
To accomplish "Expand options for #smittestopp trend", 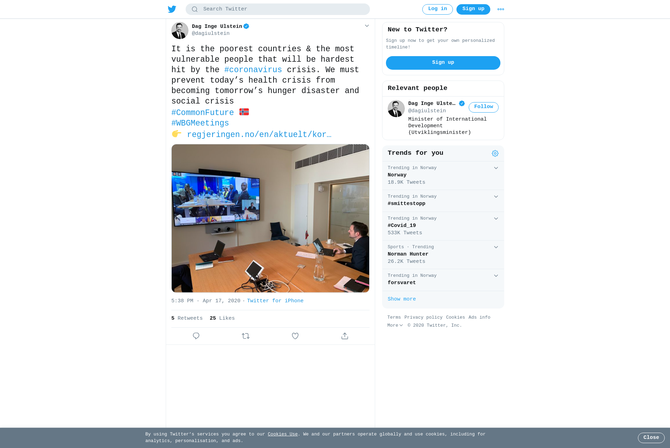I will (496, 197).
